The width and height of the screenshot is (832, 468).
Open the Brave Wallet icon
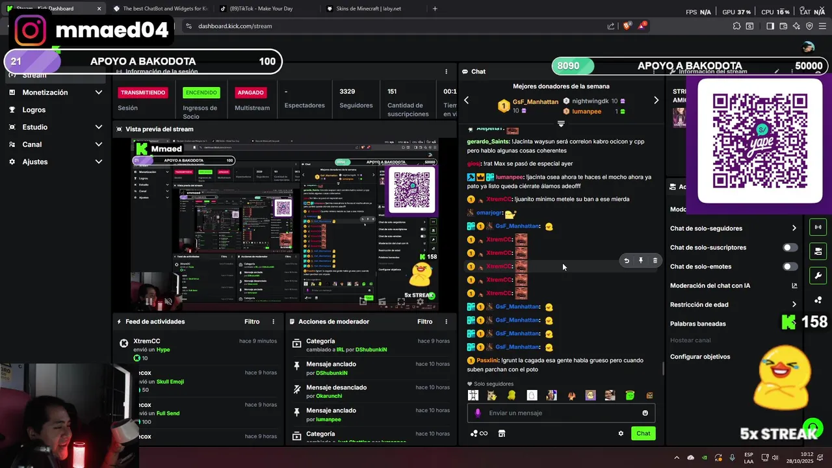point(783,26)
